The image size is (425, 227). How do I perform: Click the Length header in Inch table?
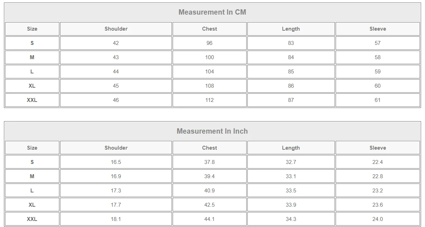(x=291, y=148)
